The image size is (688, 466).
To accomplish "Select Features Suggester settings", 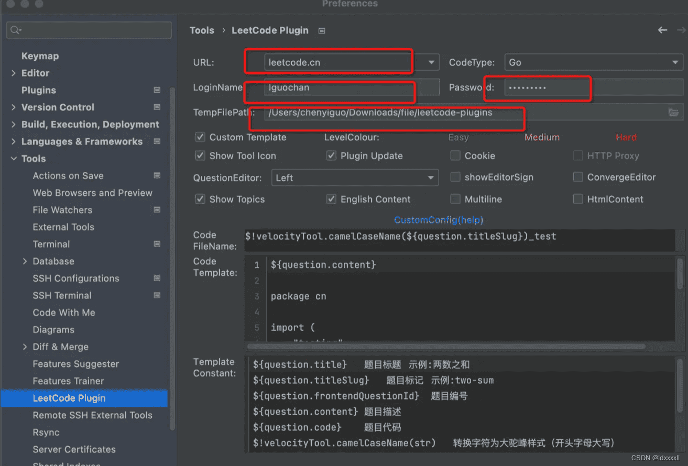I will [x=75, y=364].
